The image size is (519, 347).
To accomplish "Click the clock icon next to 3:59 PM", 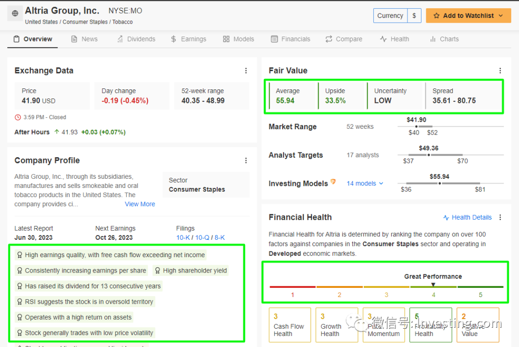I will coord(18,117).
